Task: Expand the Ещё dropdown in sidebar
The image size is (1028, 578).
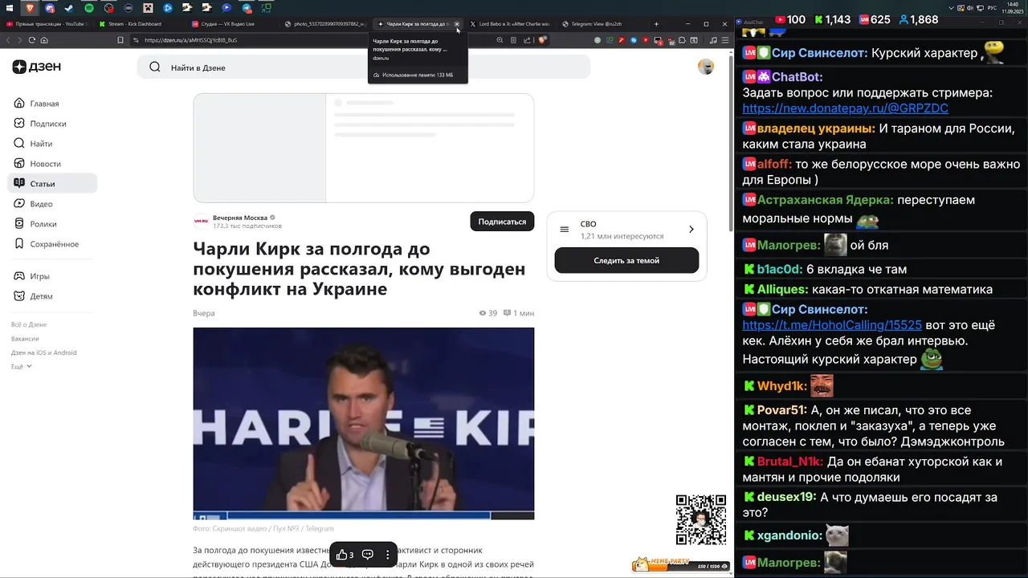Action: pos(22,366)
